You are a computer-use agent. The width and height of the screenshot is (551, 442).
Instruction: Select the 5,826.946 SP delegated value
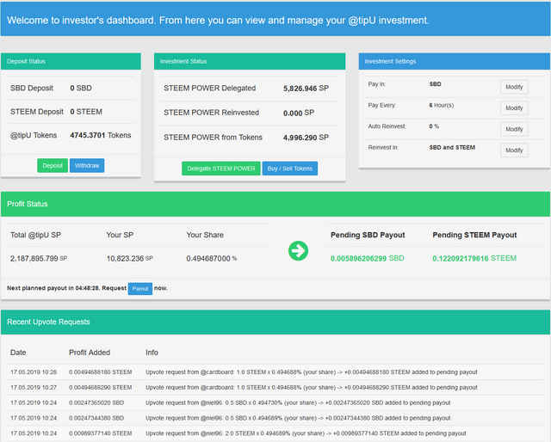pyautogui.click(x=306, y=89)
